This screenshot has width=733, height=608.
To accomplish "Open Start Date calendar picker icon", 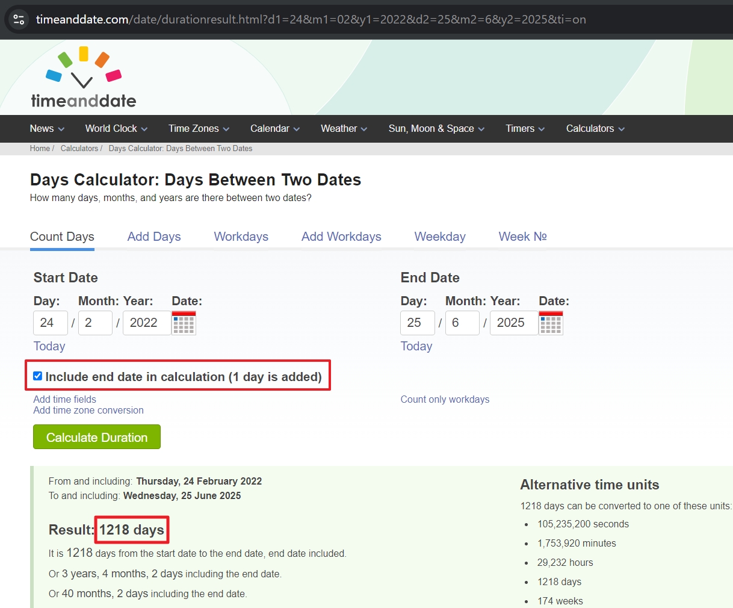I will 184,323.
